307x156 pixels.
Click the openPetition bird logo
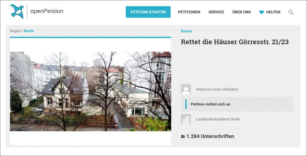17,12
